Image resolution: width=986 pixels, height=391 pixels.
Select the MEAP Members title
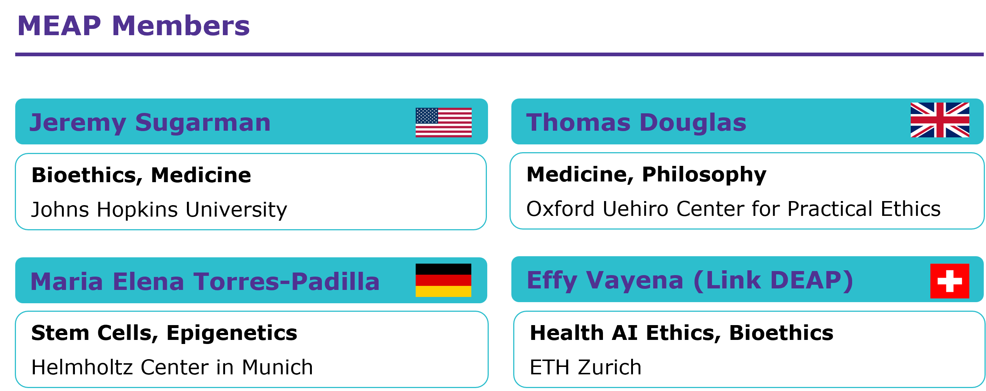coord(133,26)
